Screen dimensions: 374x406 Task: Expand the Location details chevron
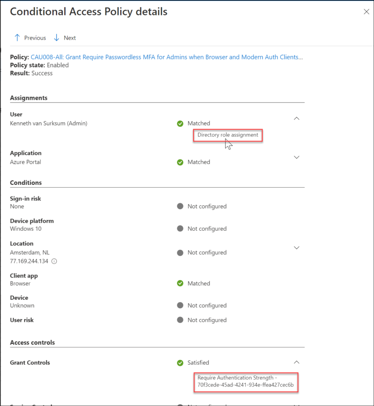pos(297,247)
